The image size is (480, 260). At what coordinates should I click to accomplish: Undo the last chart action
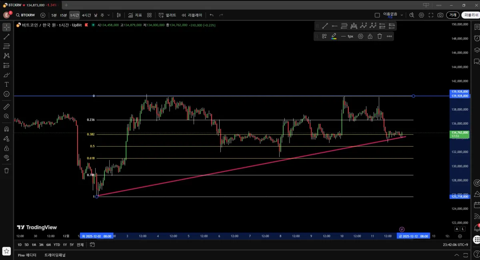coord(212,15)
